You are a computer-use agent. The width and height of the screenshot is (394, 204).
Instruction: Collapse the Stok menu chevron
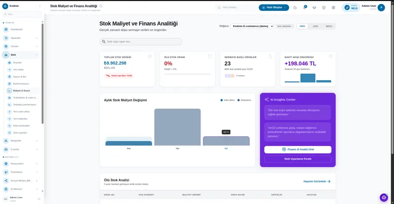(36, 55)
